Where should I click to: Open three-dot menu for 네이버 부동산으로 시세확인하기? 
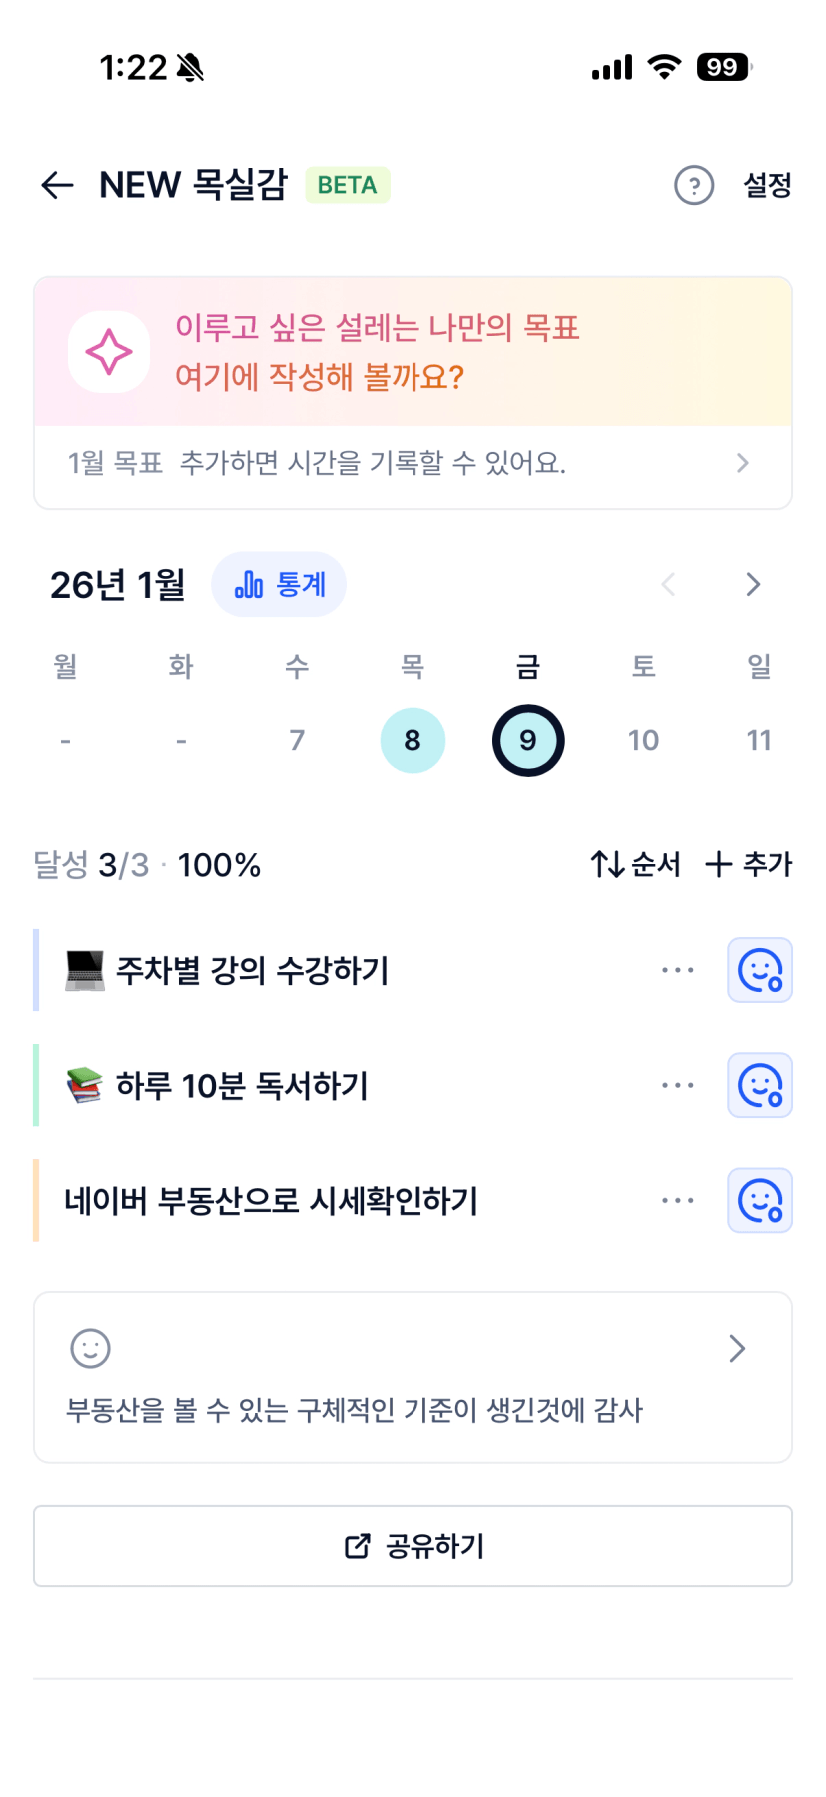point(677,1200)
